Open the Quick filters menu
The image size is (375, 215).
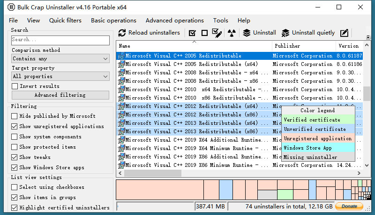tap(65, 21)
